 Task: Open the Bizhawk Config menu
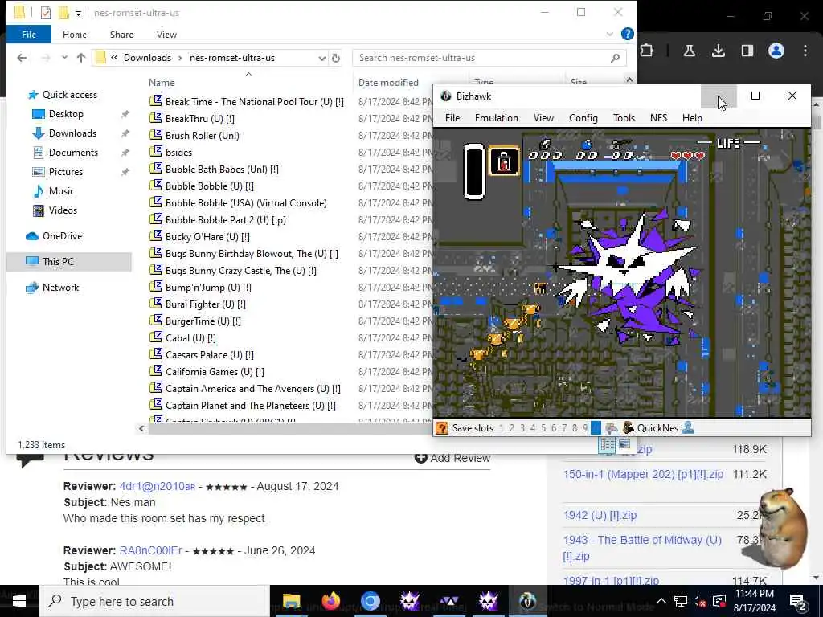(x=583, y=118)
